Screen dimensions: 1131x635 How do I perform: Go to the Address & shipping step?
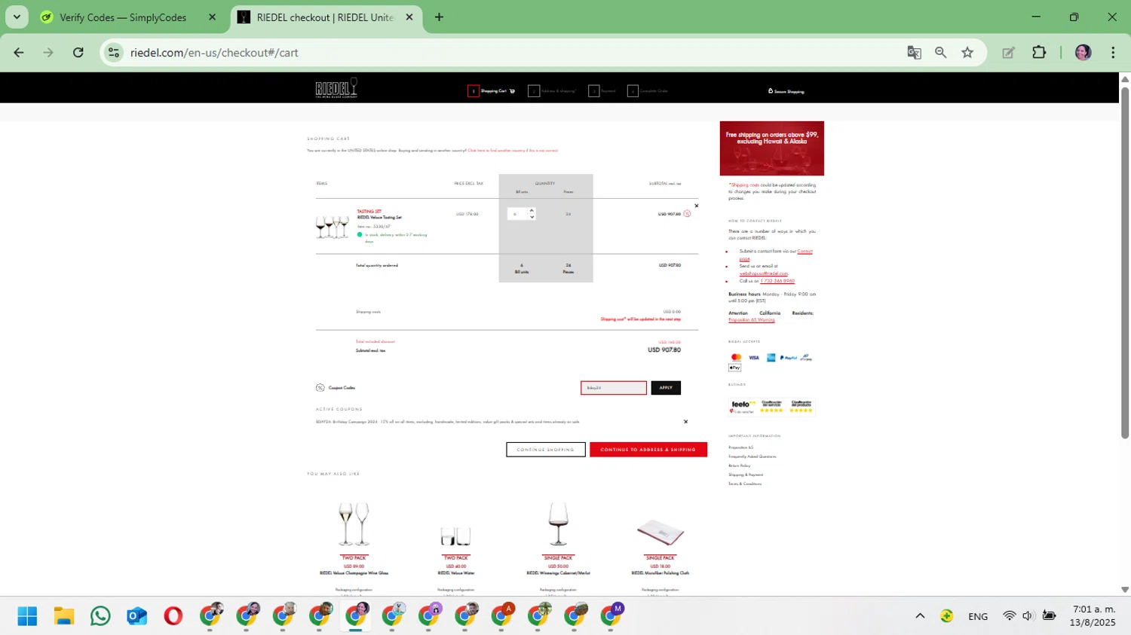tap(552, 91)
